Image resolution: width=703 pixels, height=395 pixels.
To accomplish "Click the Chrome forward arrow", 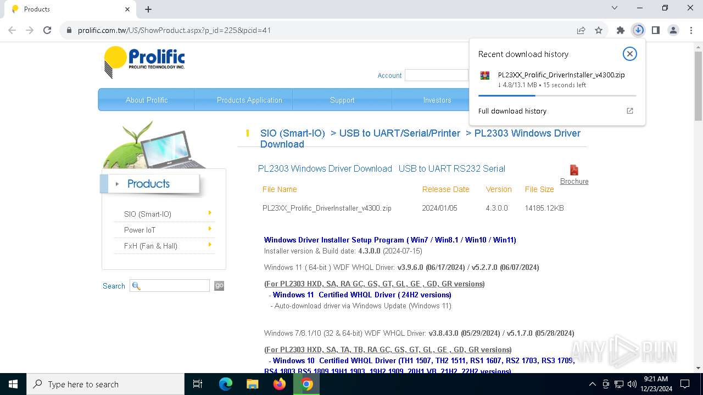I will pos(30,30).
